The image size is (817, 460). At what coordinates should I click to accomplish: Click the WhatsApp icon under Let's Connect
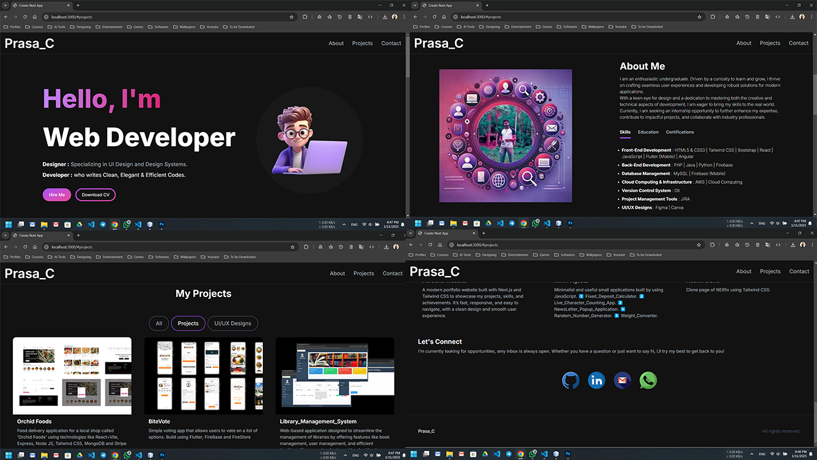[x=647, y=380]
